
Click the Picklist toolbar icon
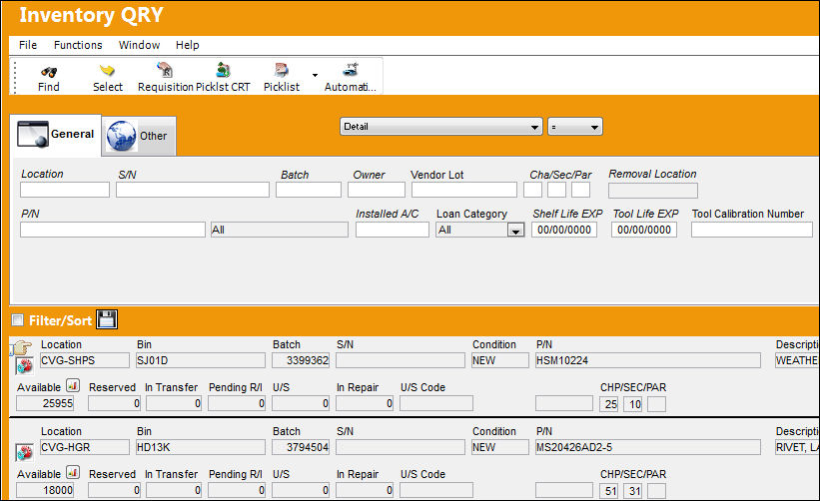point(282,70)
